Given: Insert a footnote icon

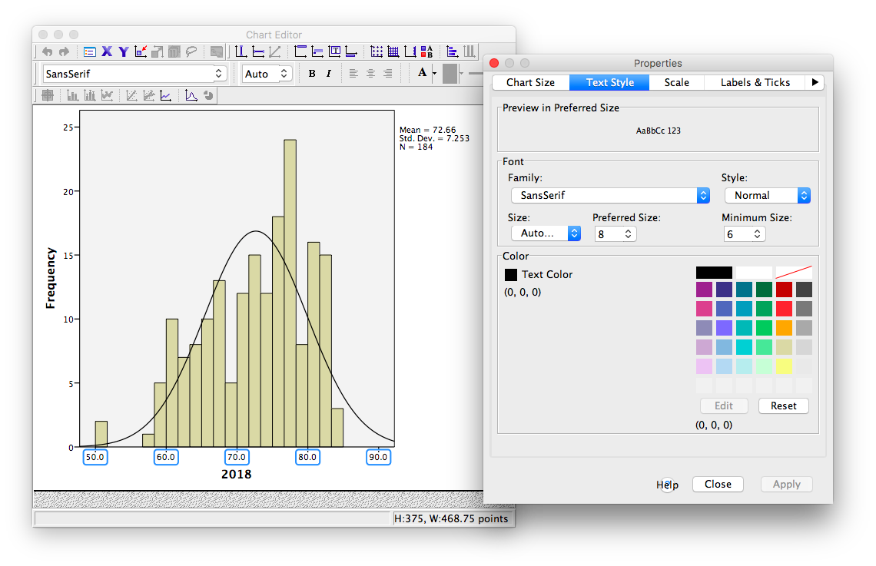Looking at the screenshot, I should [x=351, y=52].
